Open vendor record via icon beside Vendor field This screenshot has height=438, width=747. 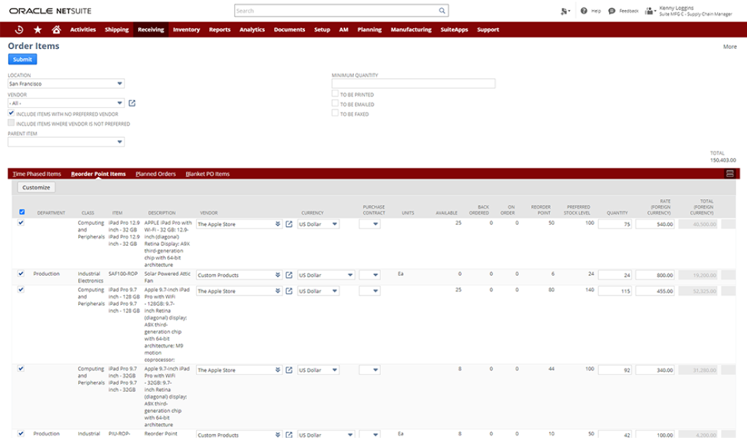(x=132, y=103)
